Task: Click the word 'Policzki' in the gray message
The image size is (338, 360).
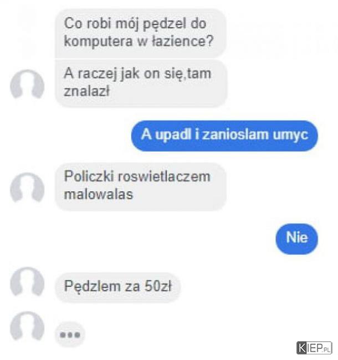Action: coord(89,176)
